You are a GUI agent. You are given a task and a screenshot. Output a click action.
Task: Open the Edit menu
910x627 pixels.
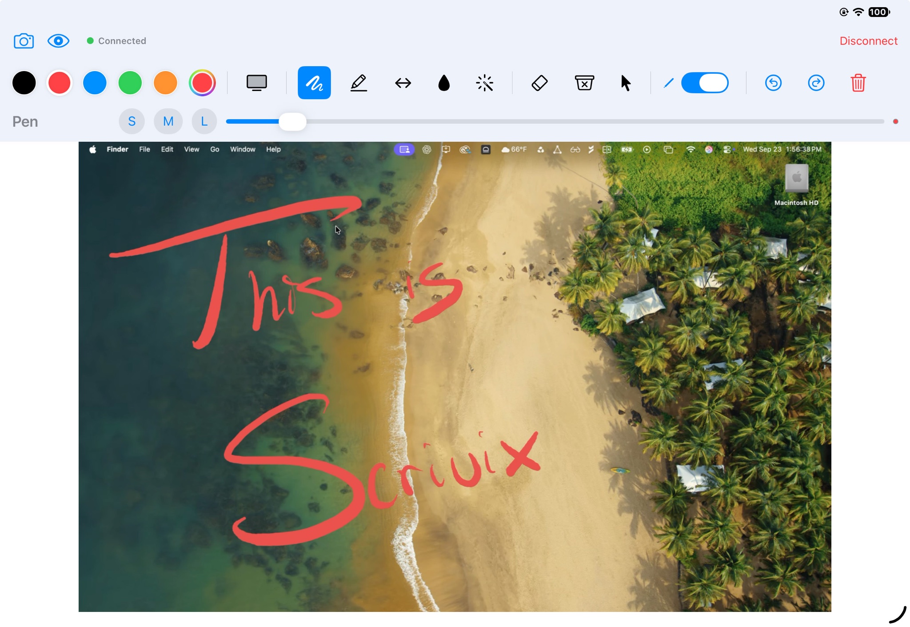point(167,149)
